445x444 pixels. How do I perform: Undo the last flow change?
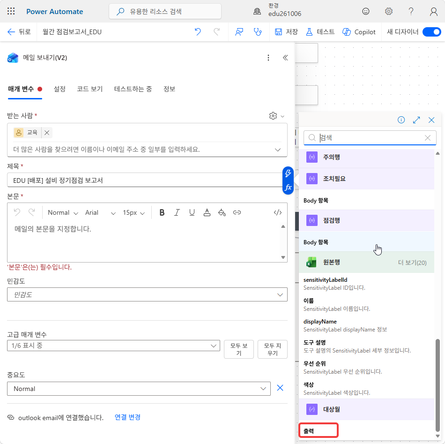(198, 32)
